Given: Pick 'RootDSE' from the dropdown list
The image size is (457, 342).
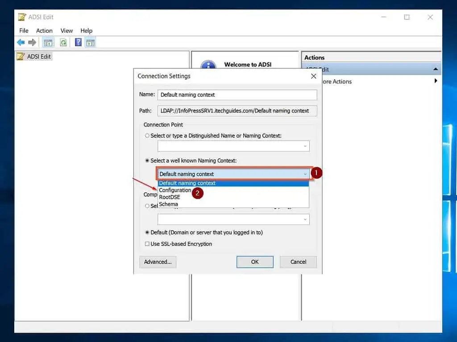Looking at the screenshot, I should (233, 197).
